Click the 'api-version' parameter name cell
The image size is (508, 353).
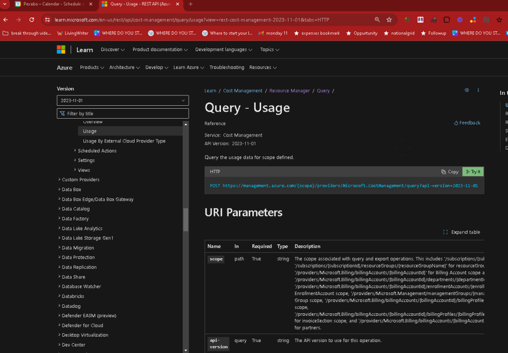(218, 344)
